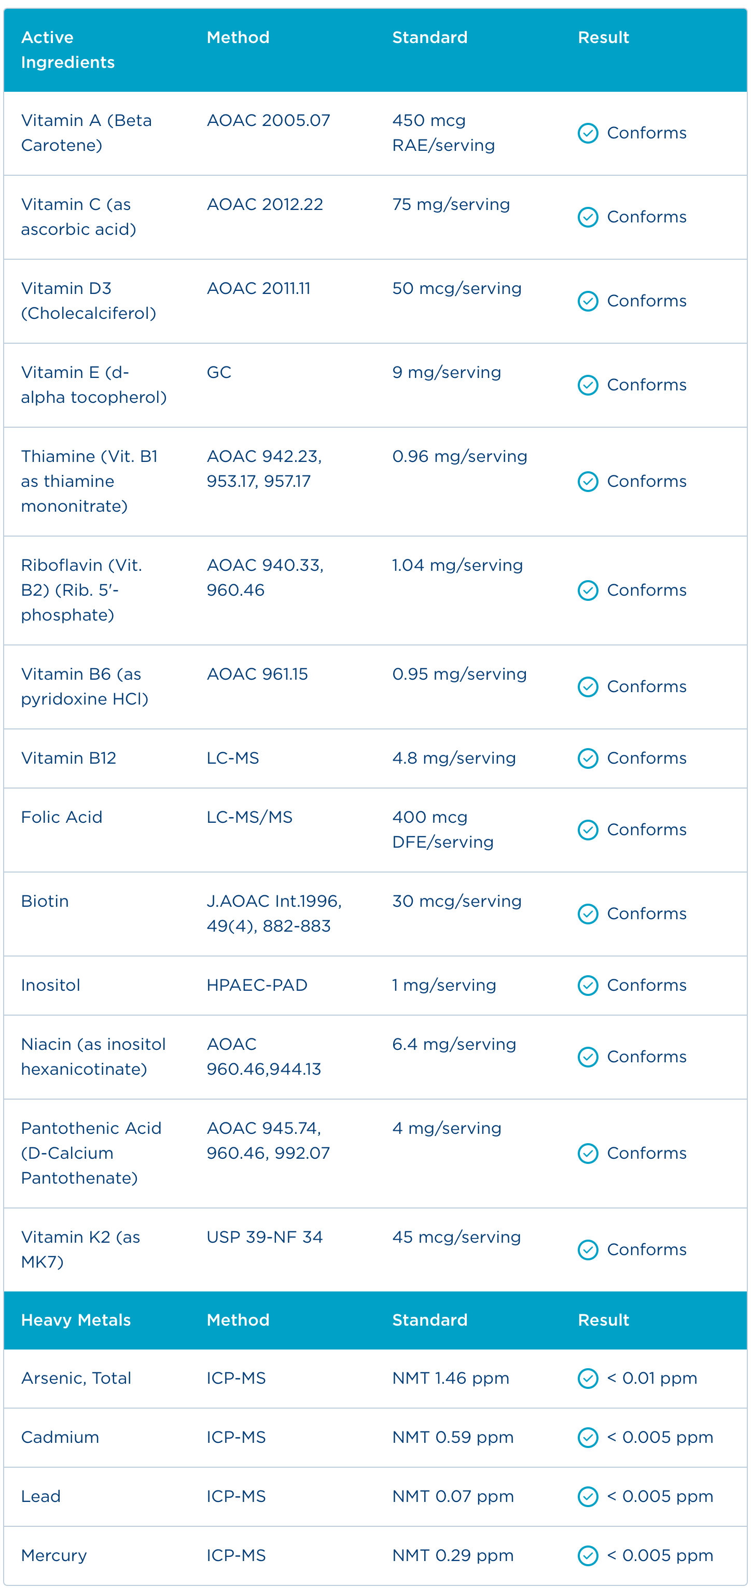Click the Folic Acid conforms checkmark
Screen dimensions: 752x1588
[x=587, y=830]
